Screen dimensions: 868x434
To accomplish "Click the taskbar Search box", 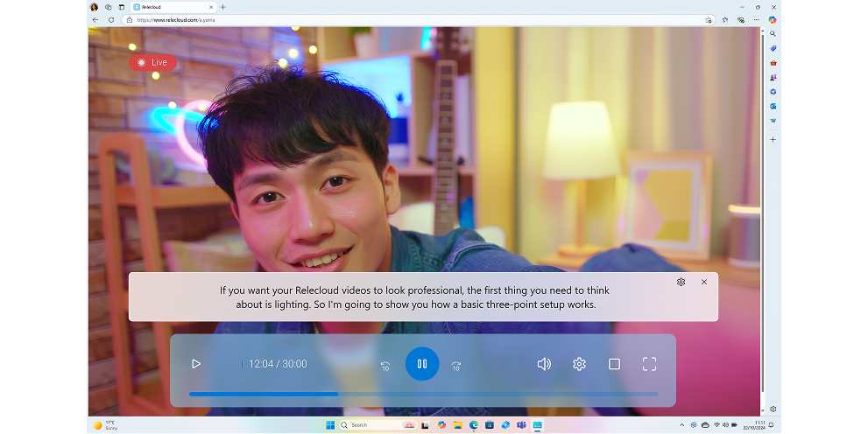I will point(378,425).
